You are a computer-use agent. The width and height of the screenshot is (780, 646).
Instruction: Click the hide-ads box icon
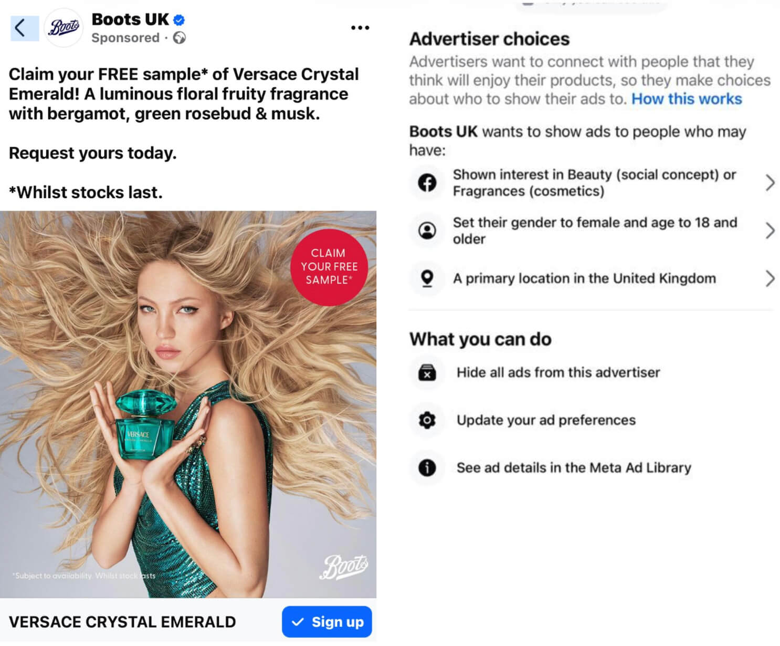pyautogui.click(x=427, y=372)
